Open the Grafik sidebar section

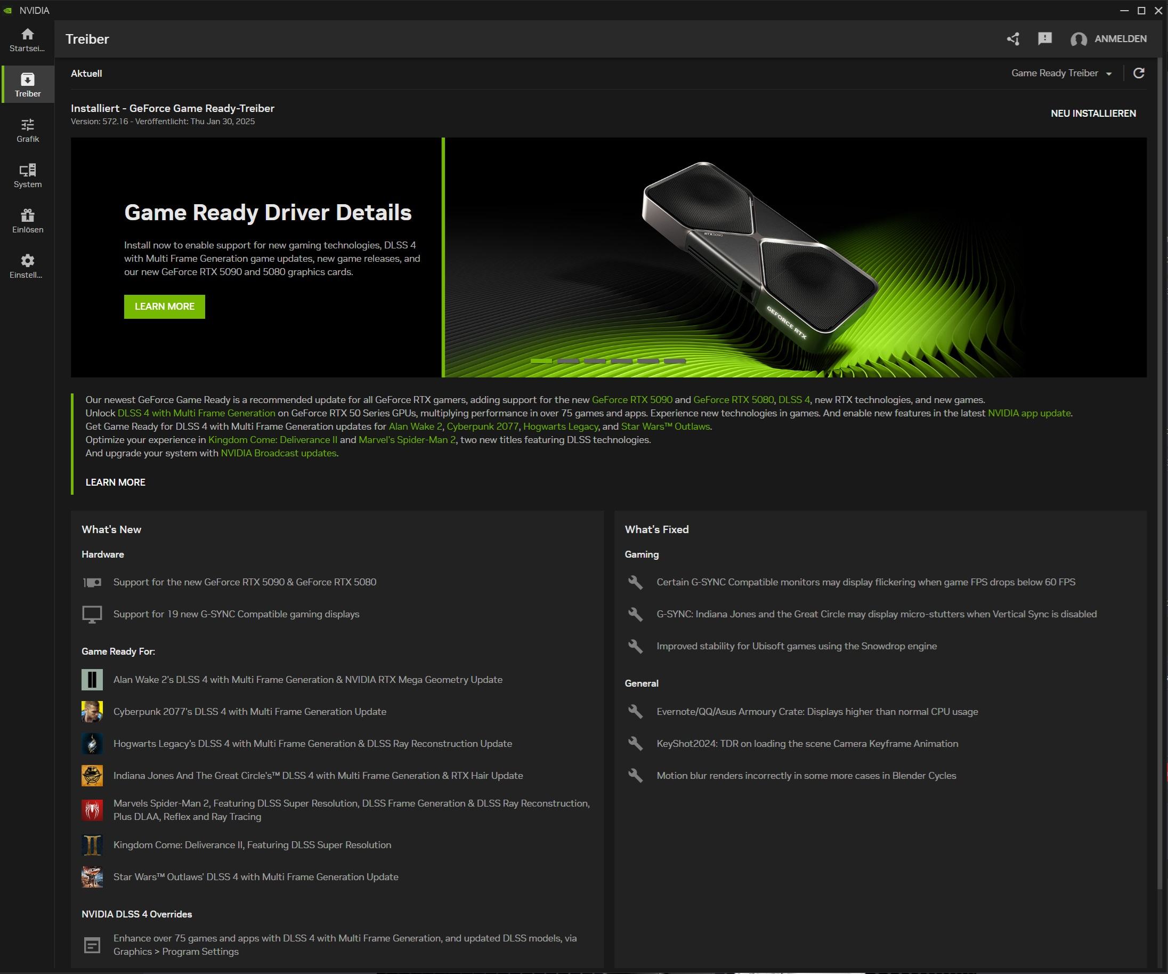pyautogui.click(x=27, y=130)
